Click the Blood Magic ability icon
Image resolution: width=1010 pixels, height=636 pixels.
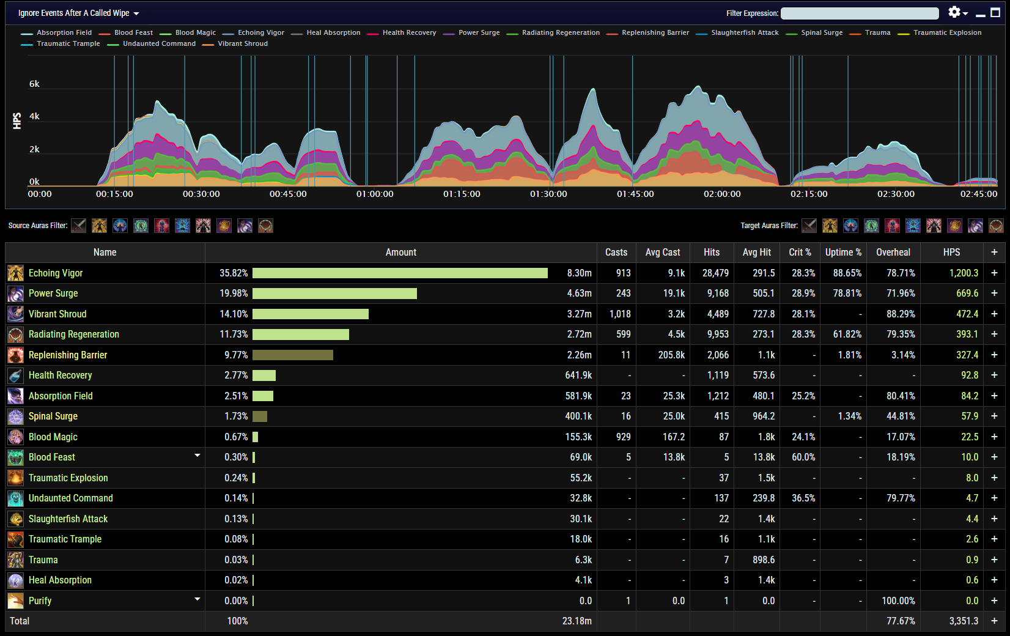(15, 437)
